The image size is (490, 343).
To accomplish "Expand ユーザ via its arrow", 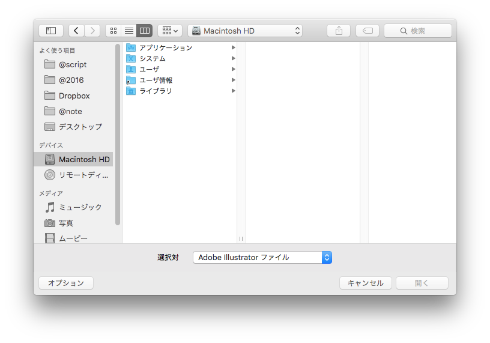I will click(233, 69).
